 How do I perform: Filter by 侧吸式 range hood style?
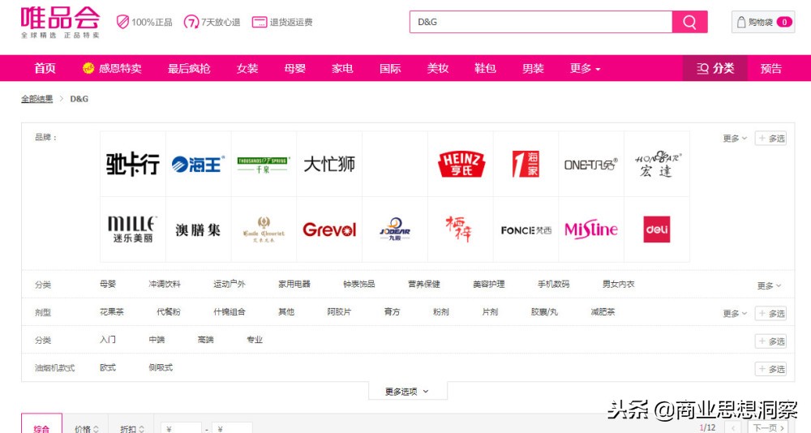point(161,368)
